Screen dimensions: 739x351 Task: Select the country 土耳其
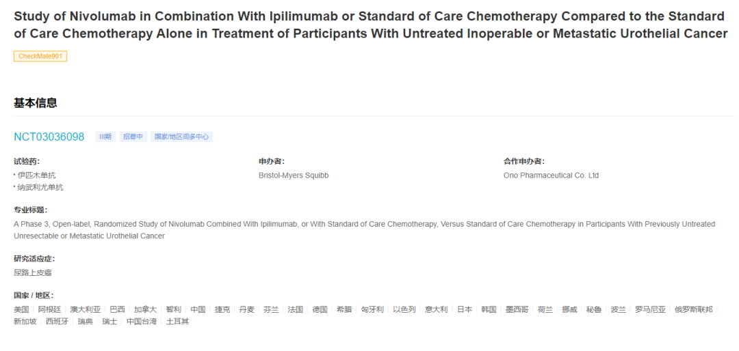click(177, 322)
